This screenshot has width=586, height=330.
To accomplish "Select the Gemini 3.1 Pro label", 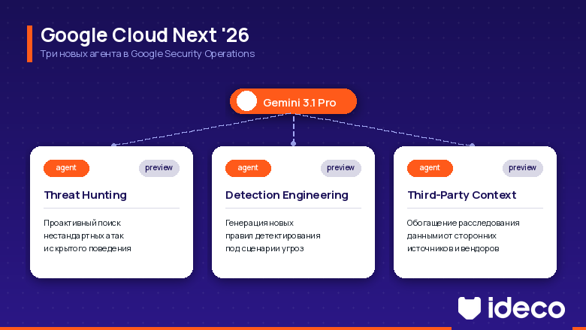I will tap(299, 103).
